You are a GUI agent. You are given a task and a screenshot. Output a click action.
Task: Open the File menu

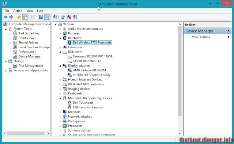click(7, 11)
